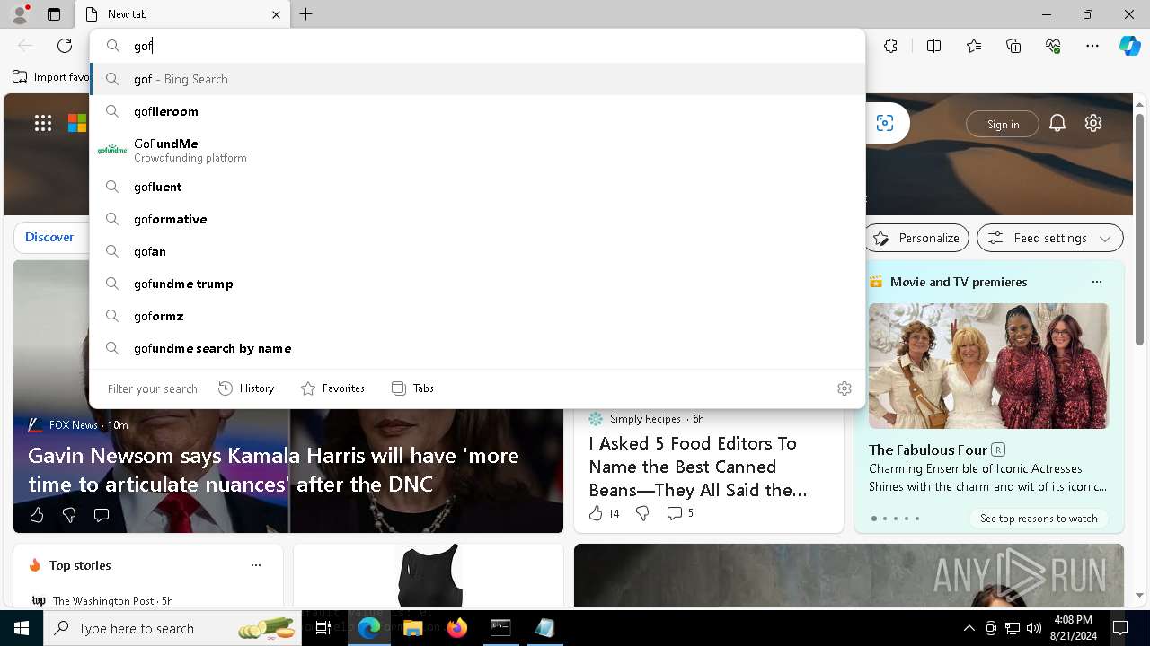The image size is (1150, 646).
Task: Filter search by Favorites
Action: tap(332, 388)
